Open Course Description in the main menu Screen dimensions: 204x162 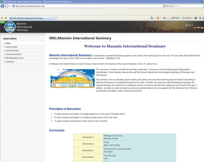(23, 54)
